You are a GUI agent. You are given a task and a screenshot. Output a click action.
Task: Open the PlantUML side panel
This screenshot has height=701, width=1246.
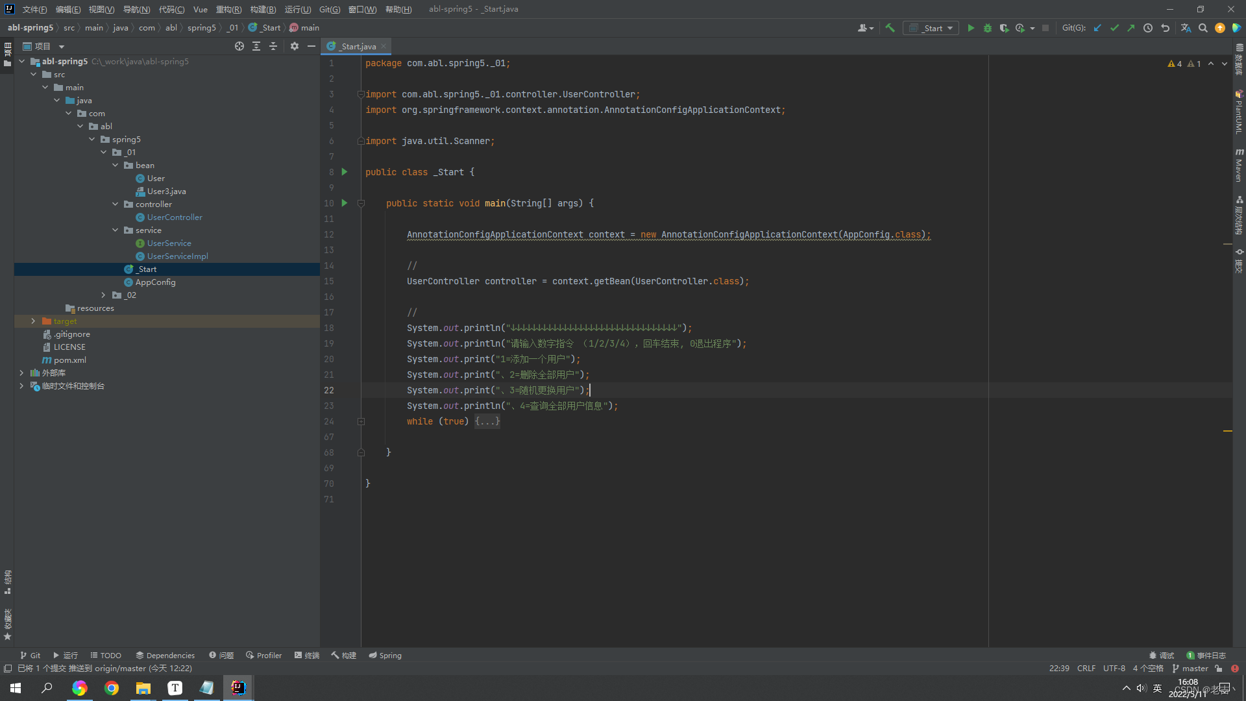pyautogui.click(x=1239, y=112)
